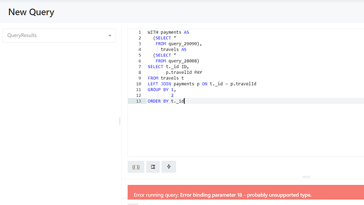Viewport: 364px width, 205px height.
Task: Click line 1 "WITH payments AS"
Action: pos(168,32)
